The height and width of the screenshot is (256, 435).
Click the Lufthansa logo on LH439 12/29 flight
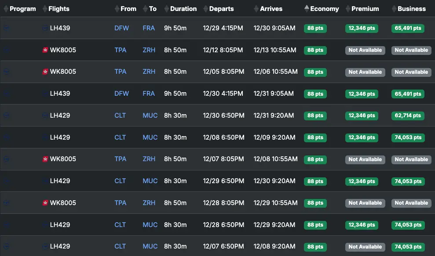[45, 28]
